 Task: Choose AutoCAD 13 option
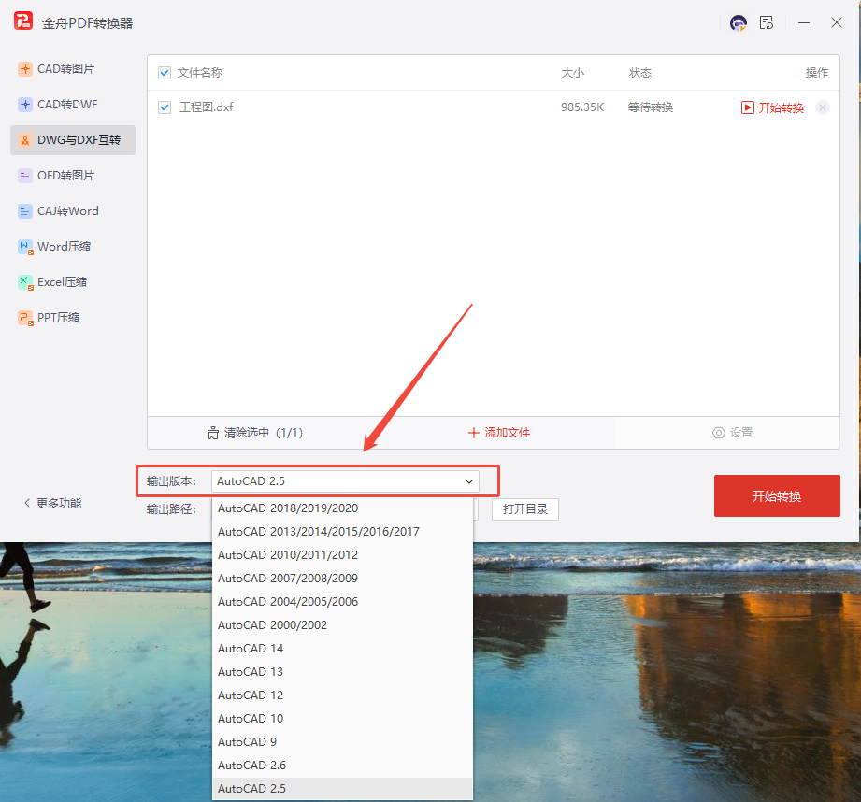342,672
